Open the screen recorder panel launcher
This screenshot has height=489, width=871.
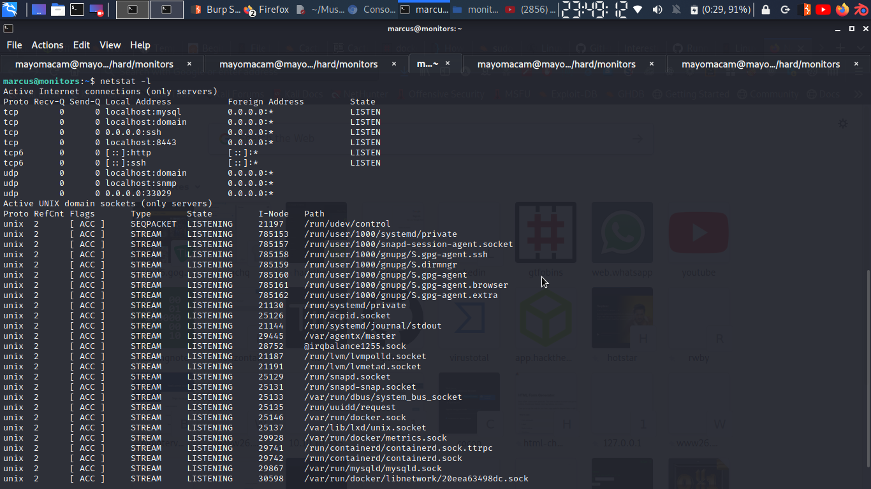pyautogui.click(x=96, y=10)
